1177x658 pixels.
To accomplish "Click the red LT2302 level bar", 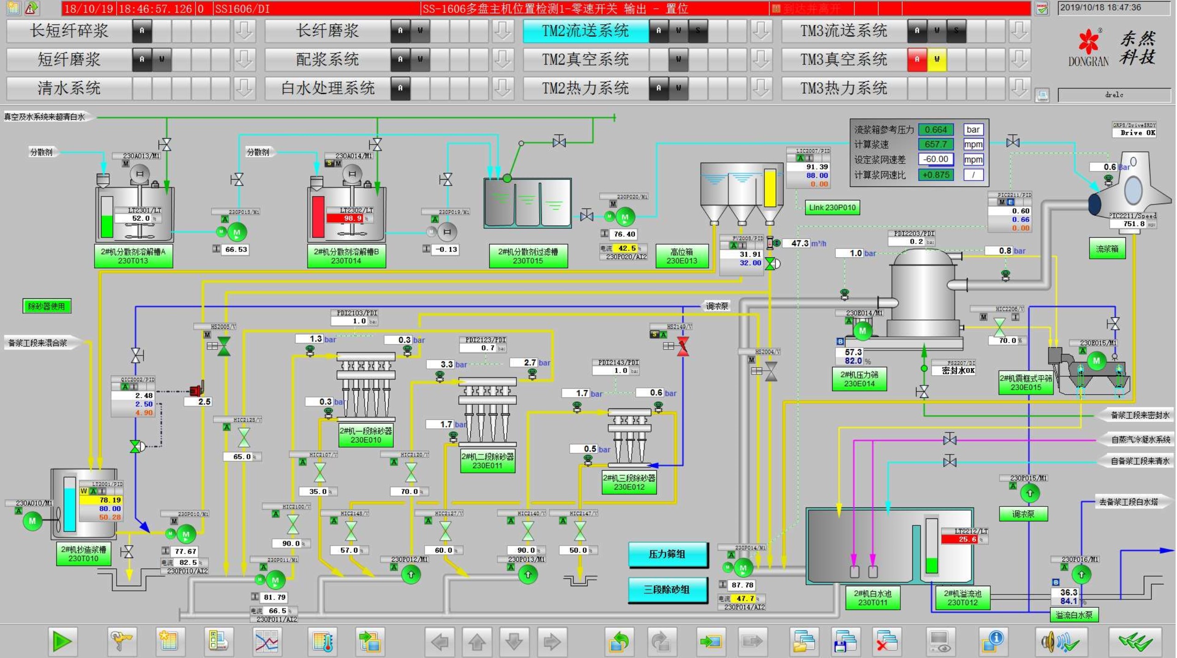I will click(x=318, y=216).
